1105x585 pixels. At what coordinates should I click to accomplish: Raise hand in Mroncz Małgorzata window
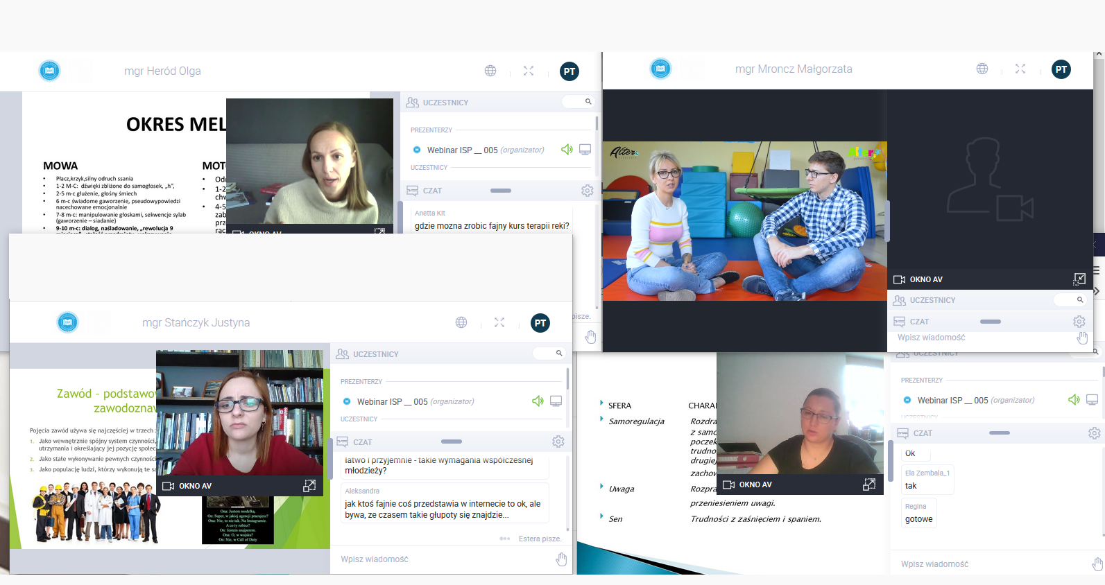[x=1082, y=338]
